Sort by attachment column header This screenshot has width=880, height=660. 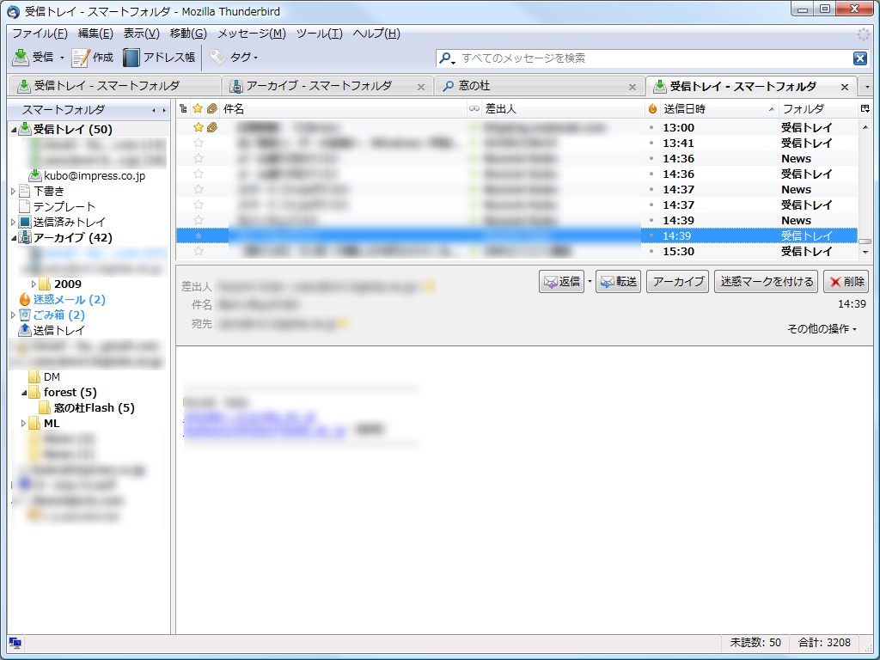point(211,109)
